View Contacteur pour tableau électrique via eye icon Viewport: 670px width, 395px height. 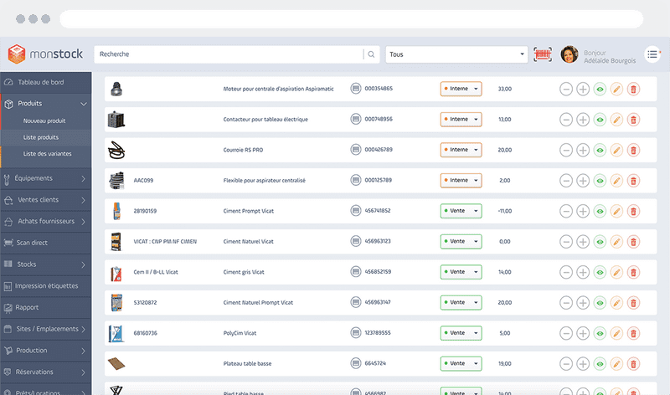pos(600,120)
